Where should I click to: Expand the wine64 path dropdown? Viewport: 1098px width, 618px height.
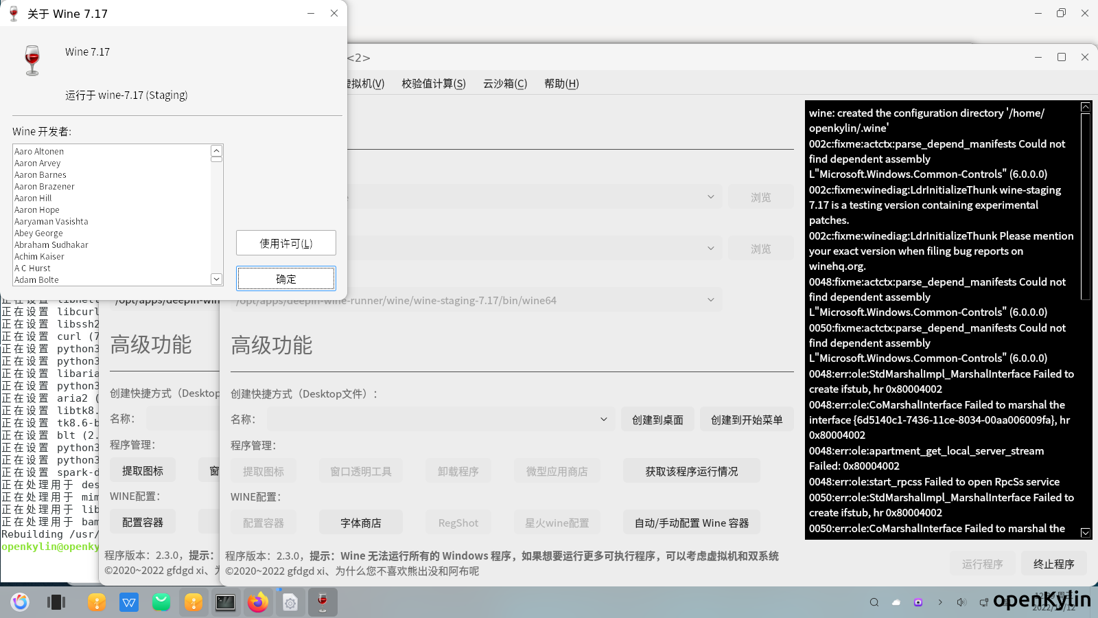[710, 300]
